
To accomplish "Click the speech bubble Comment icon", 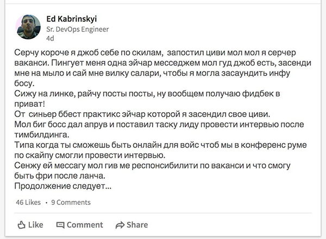I will click(60, 225).
